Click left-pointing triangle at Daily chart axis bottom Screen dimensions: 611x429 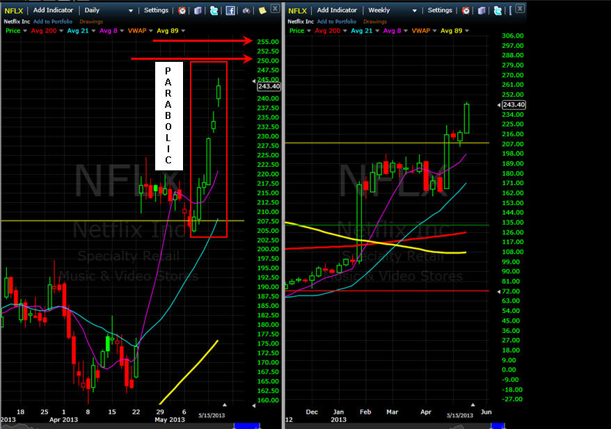[x=254, y=405]
